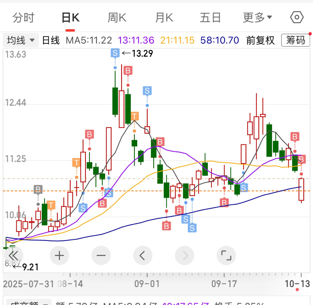This screenshot has width=313, height=305.
Task: Select the 日K daily chart tab
Action: [71, 17]
